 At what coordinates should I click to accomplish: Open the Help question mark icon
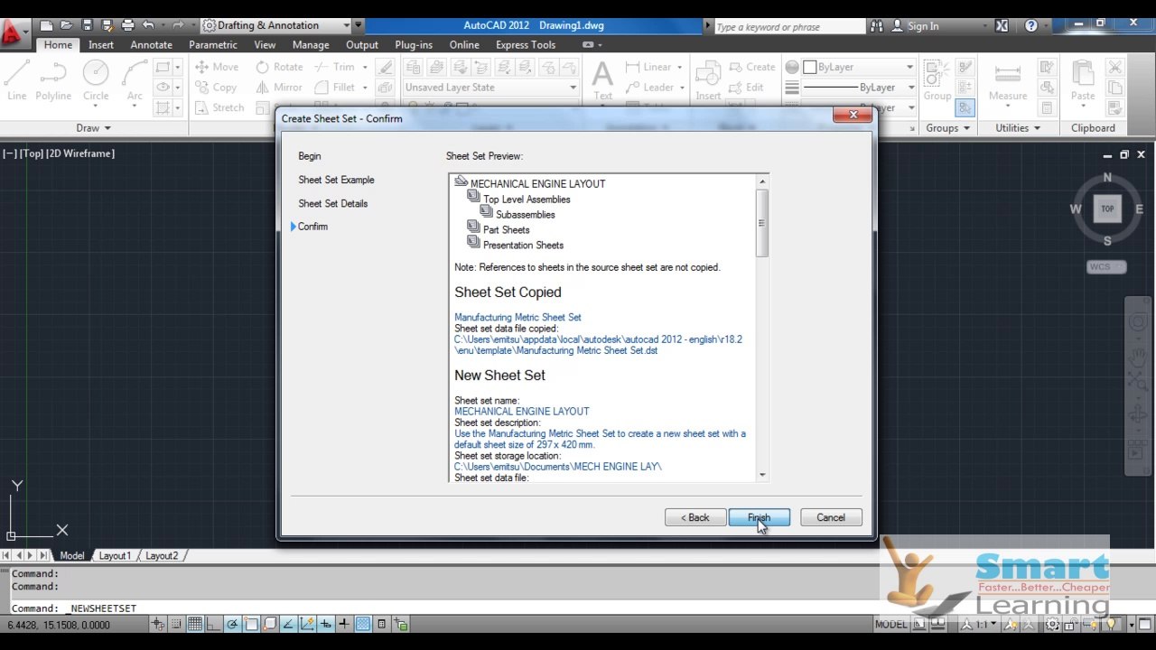tap(1031, 26)
